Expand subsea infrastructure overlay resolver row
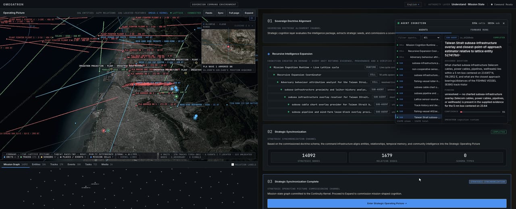The width and height of the screenshot is (516, 209). (x=331, y=97)
